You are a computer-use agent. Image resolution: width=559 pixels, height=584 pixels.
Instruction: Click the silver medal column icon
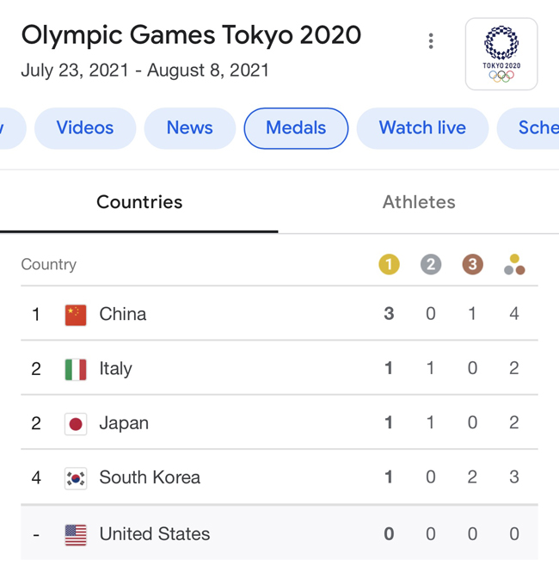431,264
